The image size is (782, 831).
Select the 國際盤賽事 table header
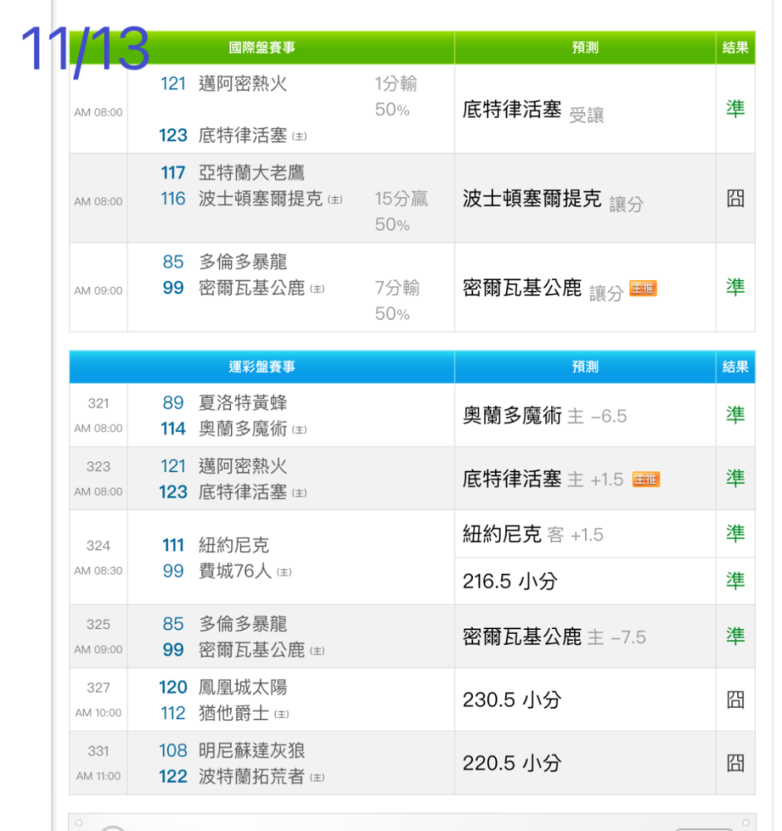262,47
